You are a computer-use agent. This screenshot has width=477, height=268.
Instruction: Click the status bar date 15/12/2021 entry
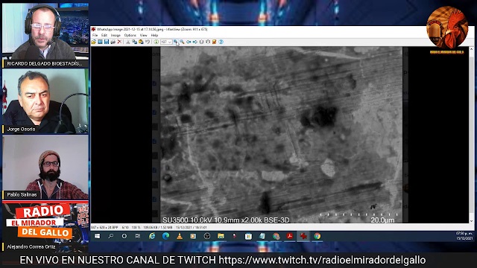coord(192,227)
